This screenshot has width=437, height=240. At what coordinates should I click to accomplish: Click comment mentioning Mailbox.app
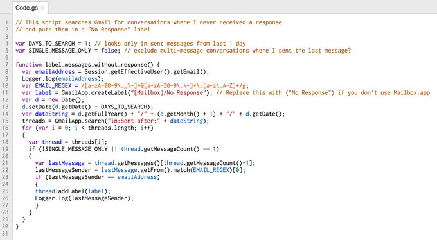click(x=323, y=92)
